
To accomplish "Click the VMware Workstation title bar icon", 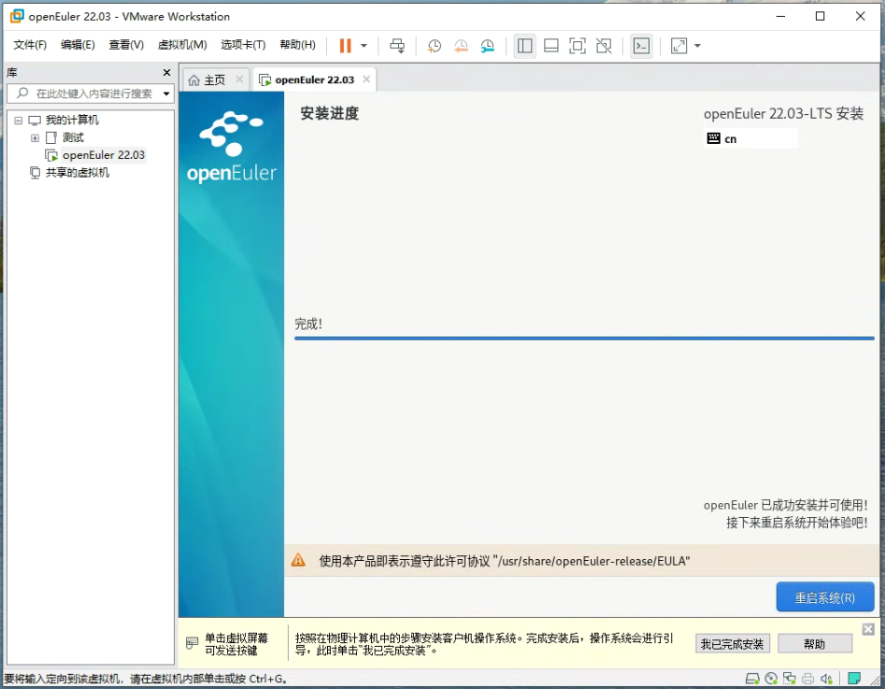I will point(17,16).
